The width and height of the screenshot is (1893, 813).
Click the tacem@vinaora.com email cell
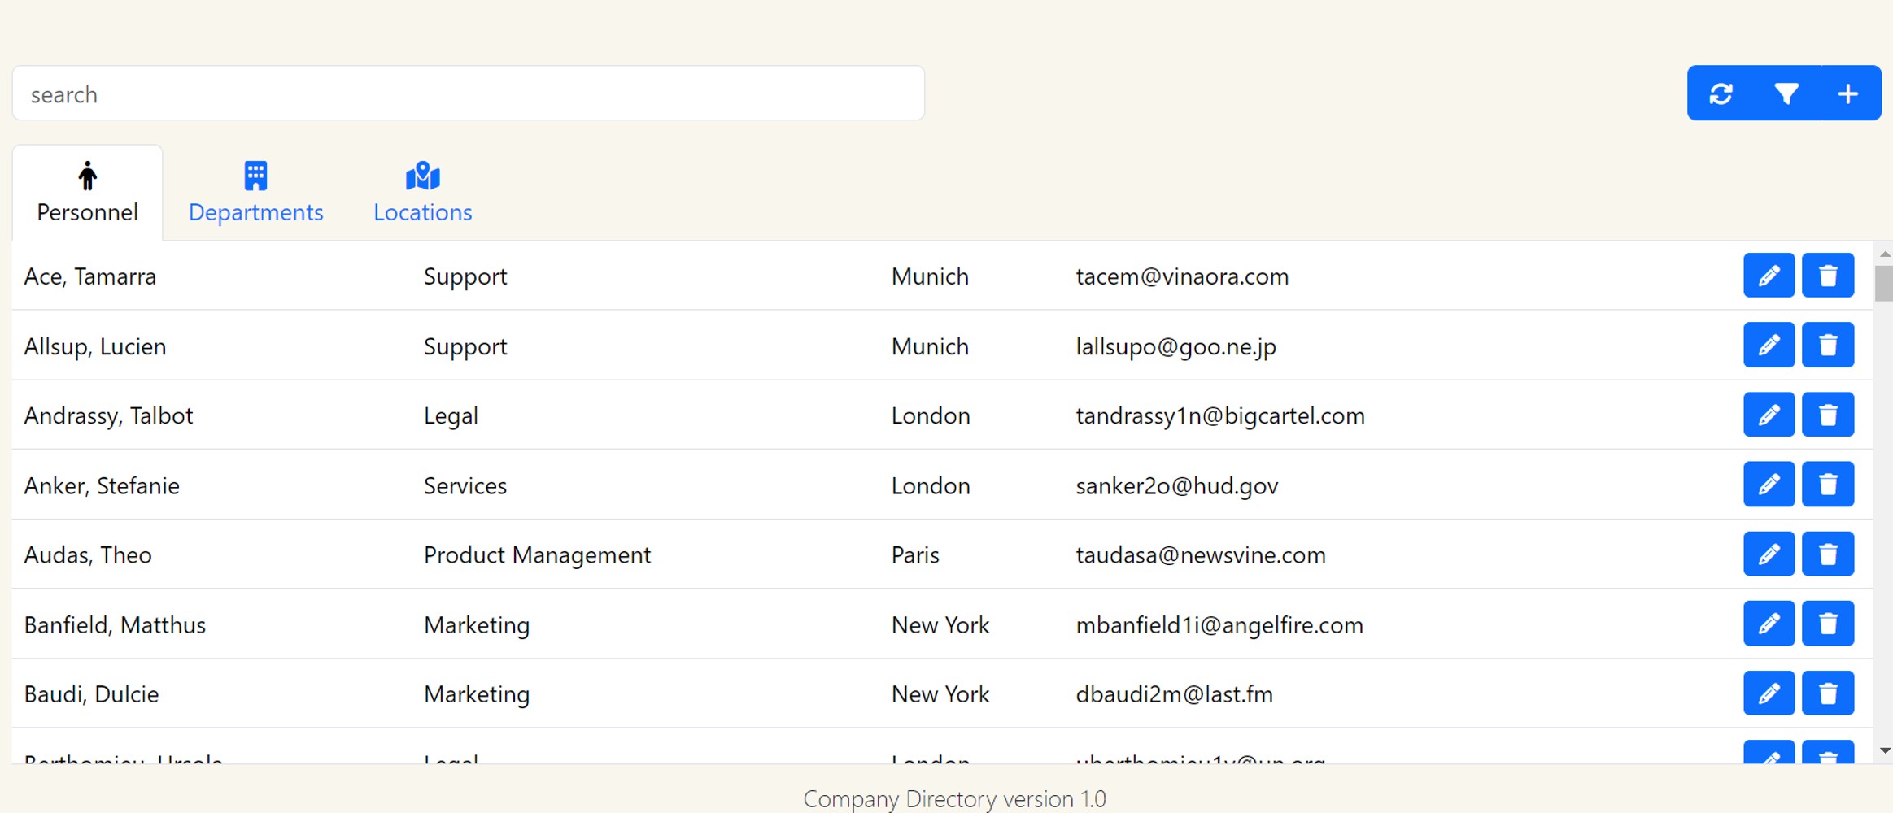[1181, 276]
